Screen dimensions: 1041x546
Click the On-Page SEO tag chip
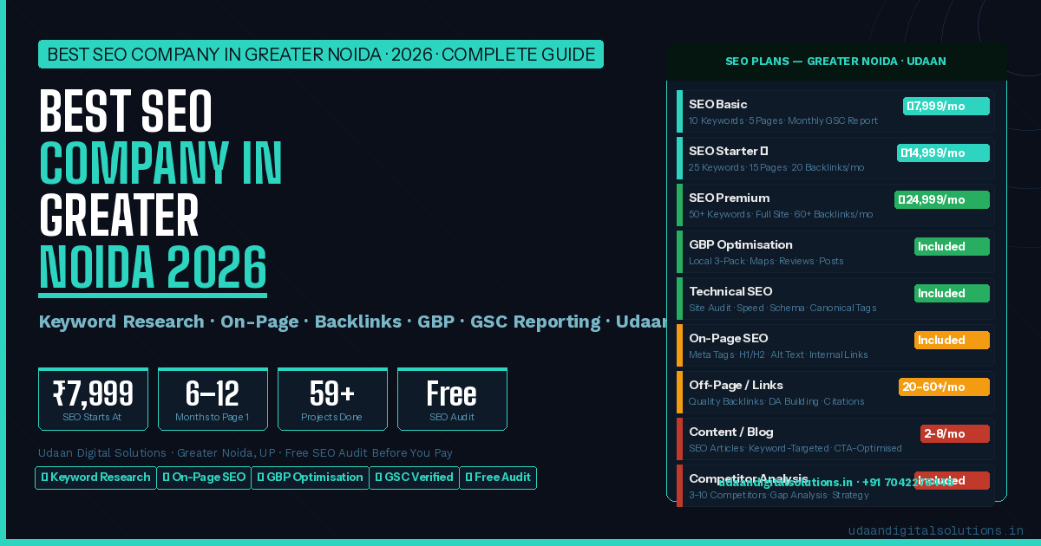(x=204, y=478)
